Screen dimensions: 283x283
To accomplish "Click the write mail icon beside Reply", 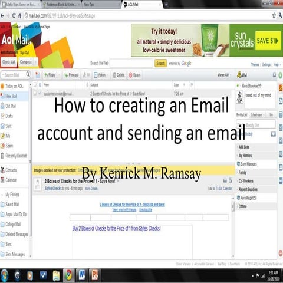I will coord(38,75).
